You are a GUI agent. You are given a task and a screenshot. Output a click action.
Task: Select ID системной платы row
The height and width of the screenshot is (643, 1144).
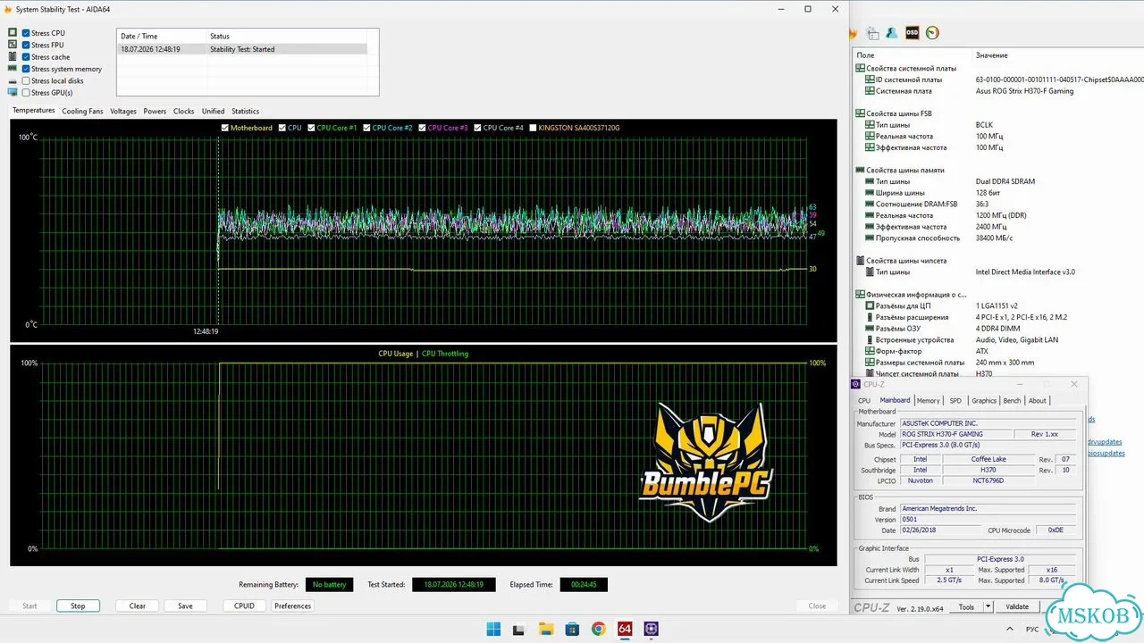[999, 79]
